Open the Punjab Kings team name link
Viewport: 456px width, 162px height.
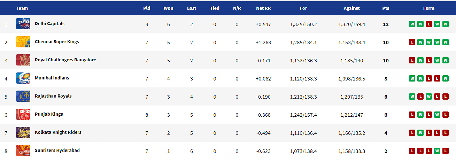point(49,114)
